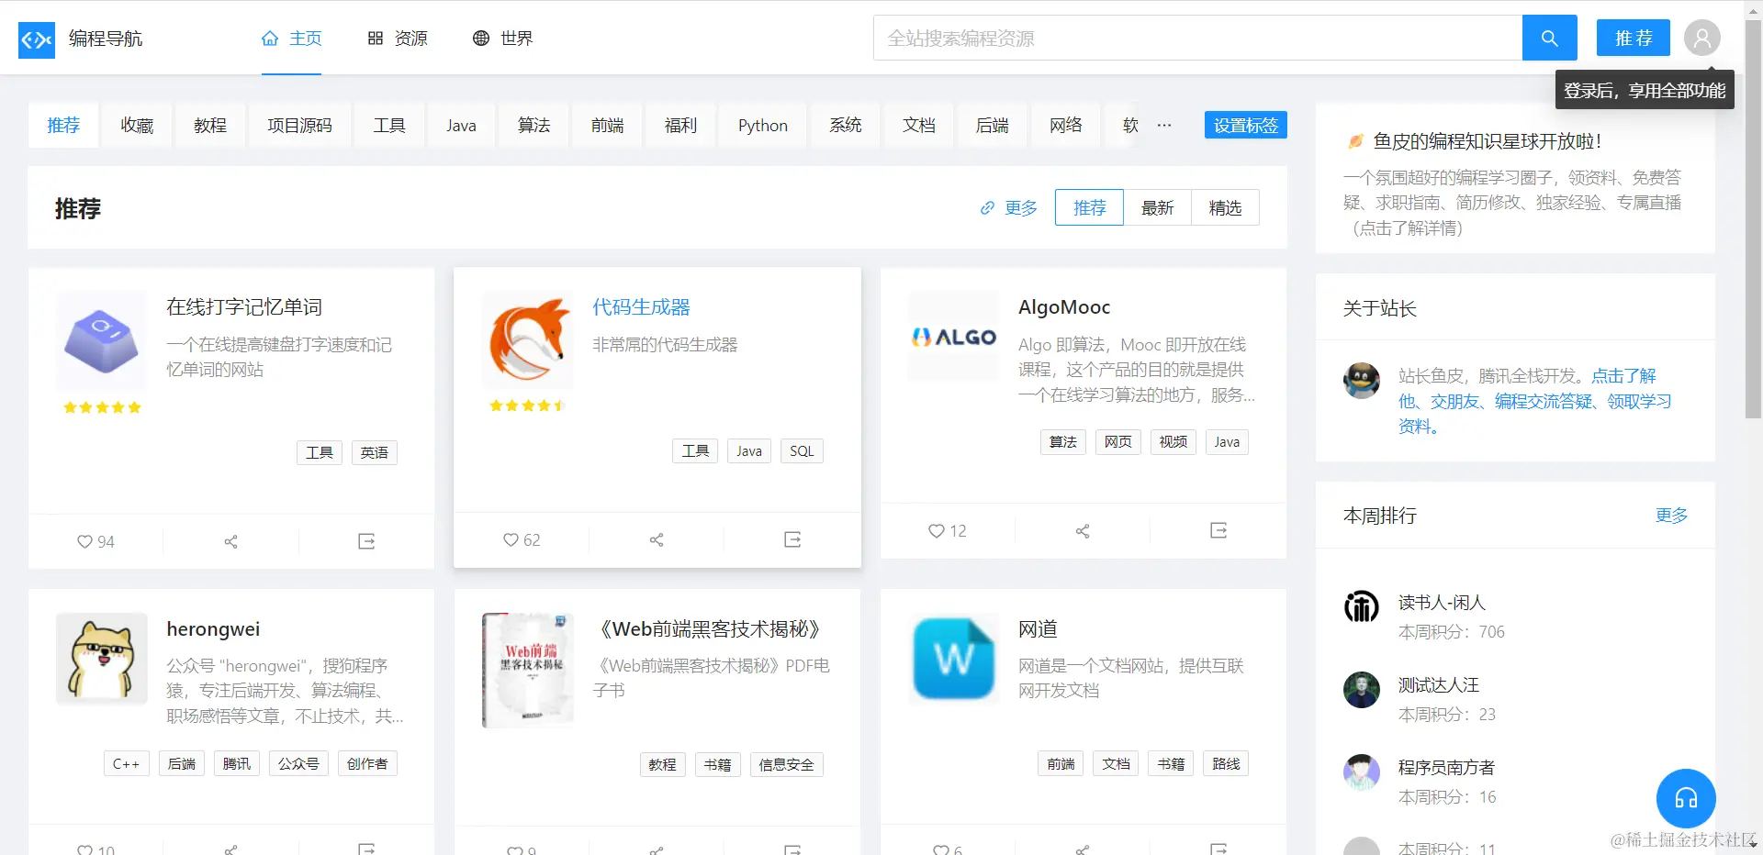Select the 福利 category tab
The image size is (1763, 855).
point(680,125)
